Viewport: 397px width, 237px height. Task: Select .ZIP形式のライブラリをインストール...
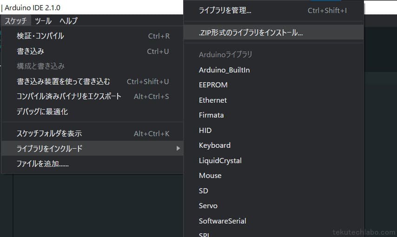point(274,33)
